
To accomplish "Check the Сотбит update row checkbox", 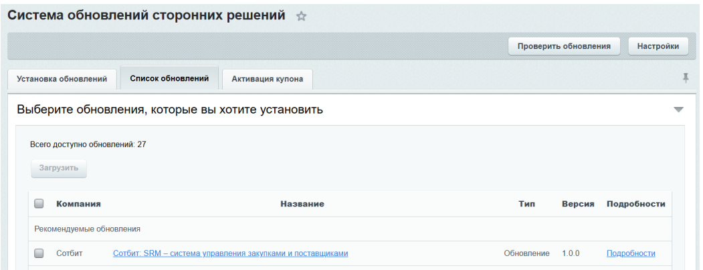I will (39, 253).
